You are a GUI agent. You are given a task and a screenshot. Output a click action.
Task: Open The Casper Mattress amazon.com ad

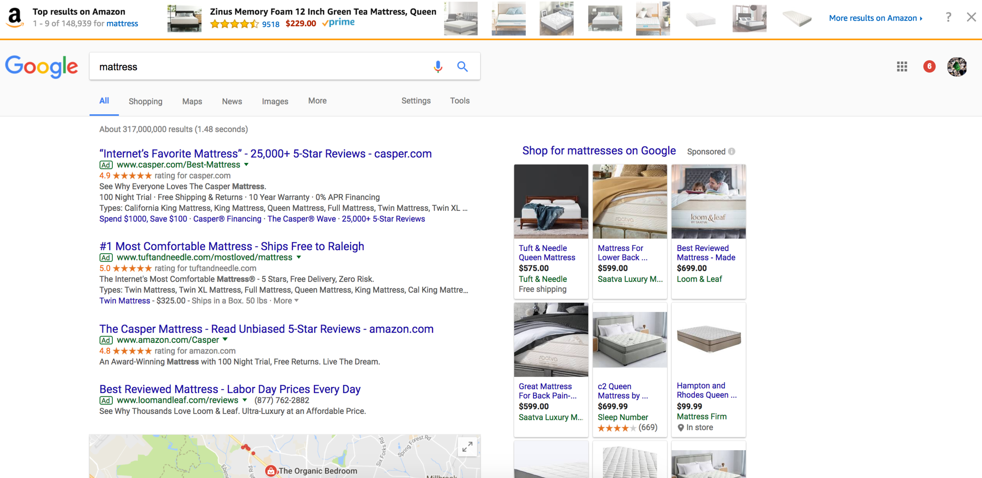266,329
